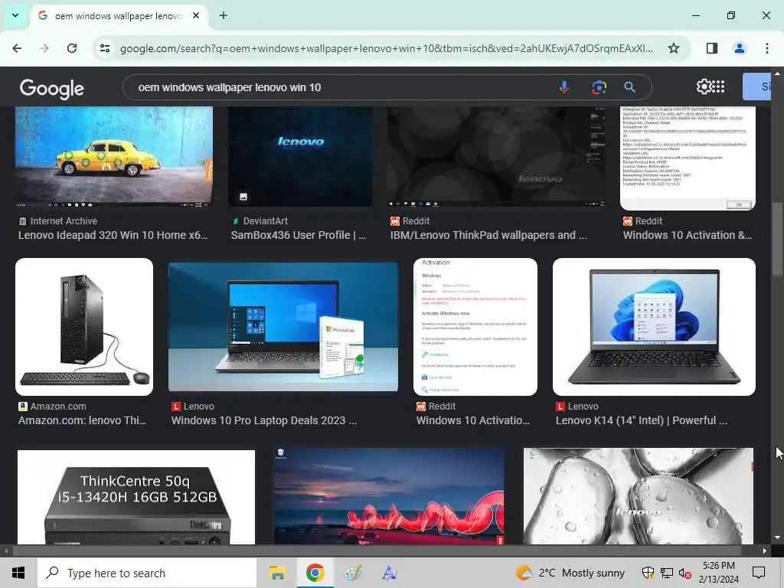Open the blue Lenovo logo wallpaper image
This screenshot has width=784, height=588.
coord(300,156)
